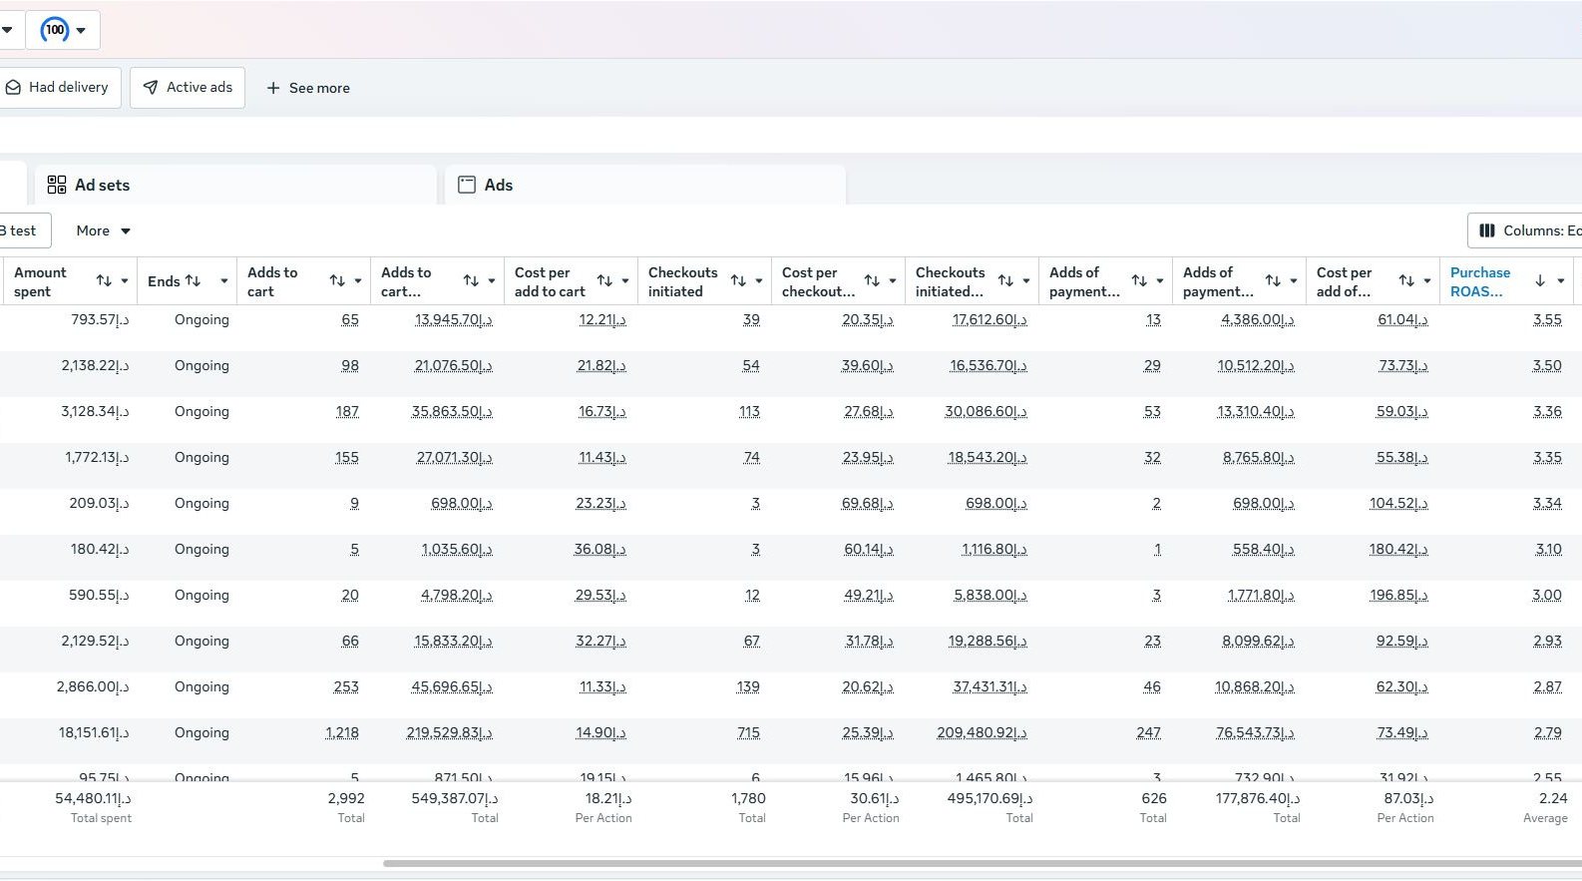Click ROAS value 3.00
The image size is (1582, 881).
coord(1547,595)
